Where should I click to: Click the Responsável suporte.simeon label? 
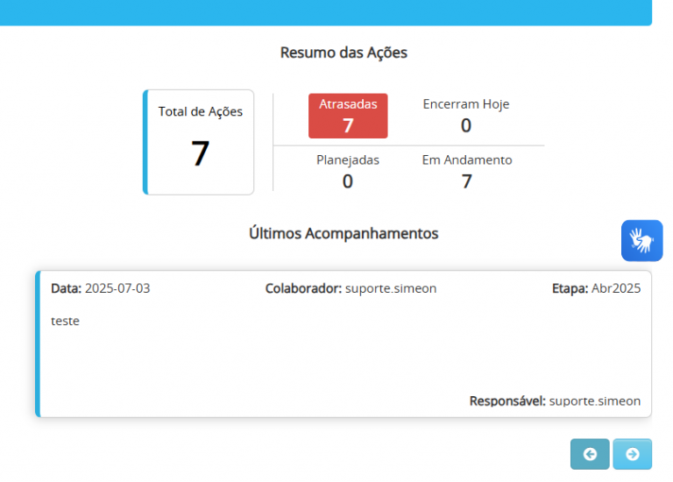[x=555, y=400]
